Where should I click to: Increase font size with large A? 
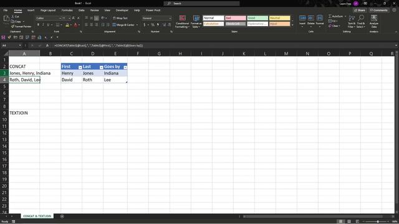(74, 18)
